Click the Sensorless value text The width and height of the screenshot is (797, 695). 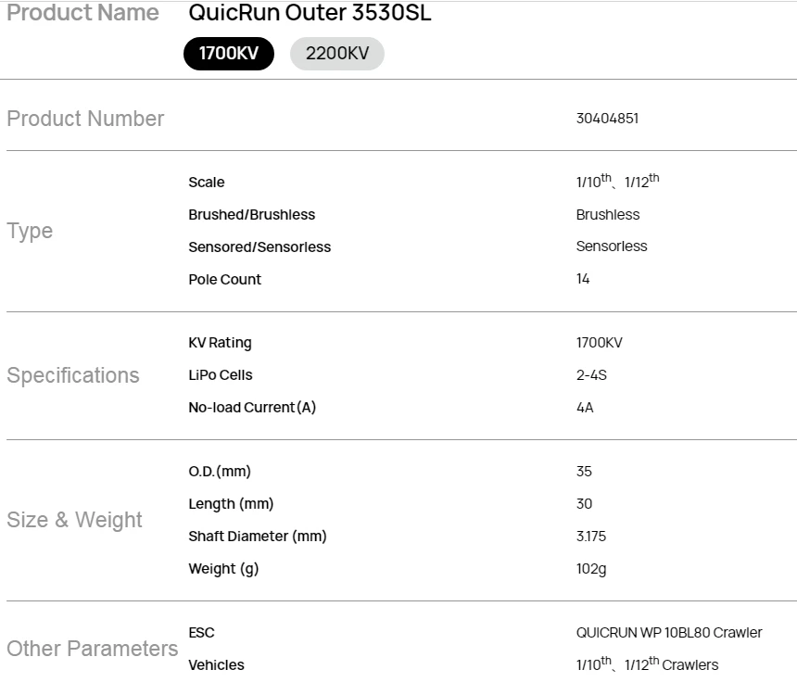(x=612, y=246)
